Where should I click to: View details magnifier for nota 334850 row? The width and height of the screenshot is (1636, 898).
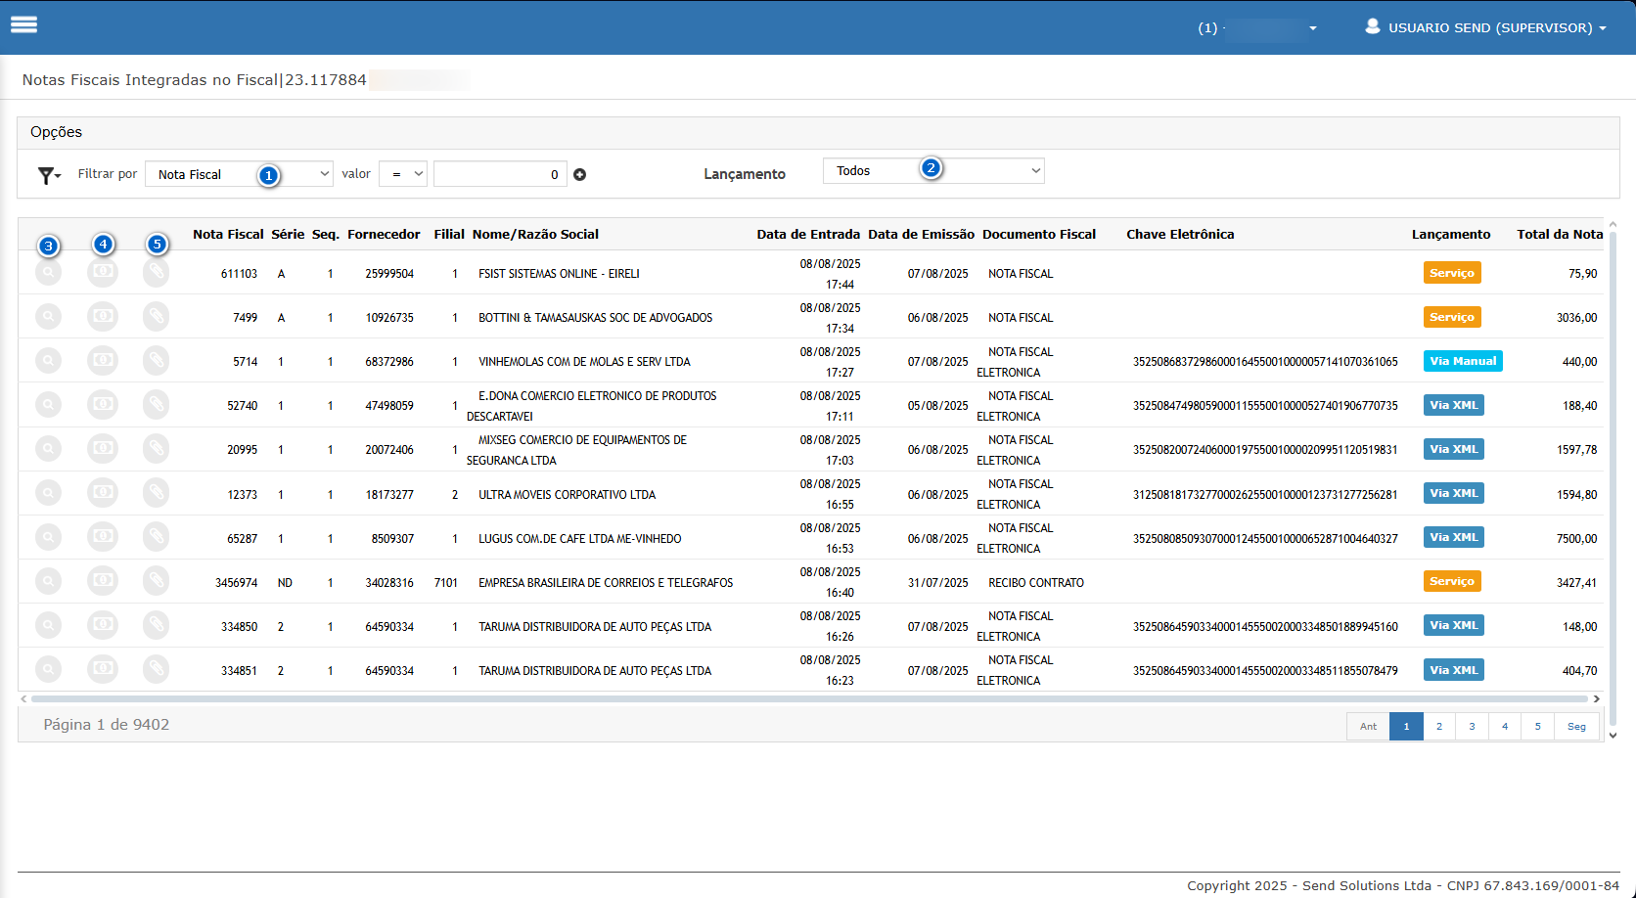[48, 624]
